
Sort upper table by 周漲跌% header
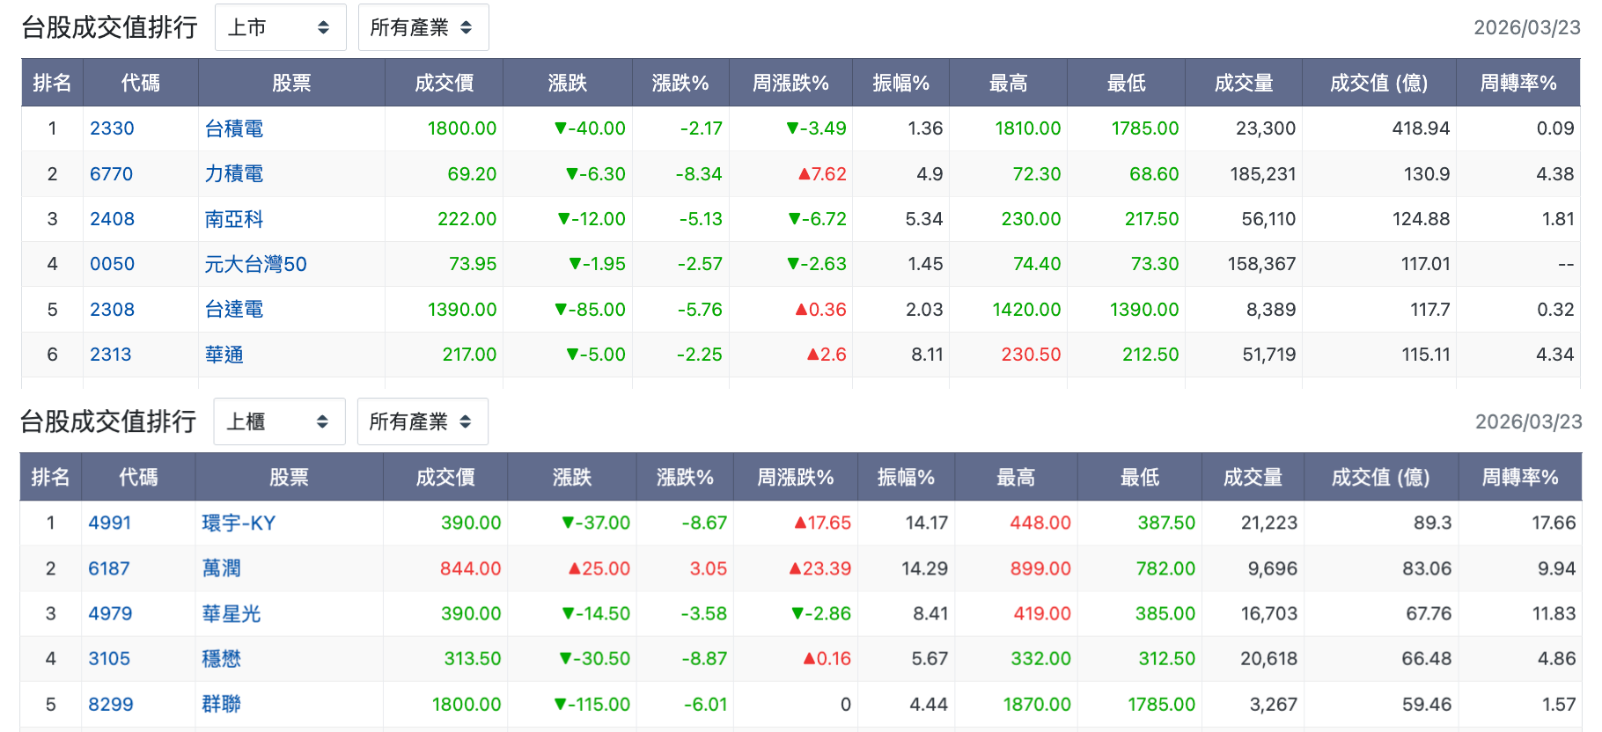[790, 83]
